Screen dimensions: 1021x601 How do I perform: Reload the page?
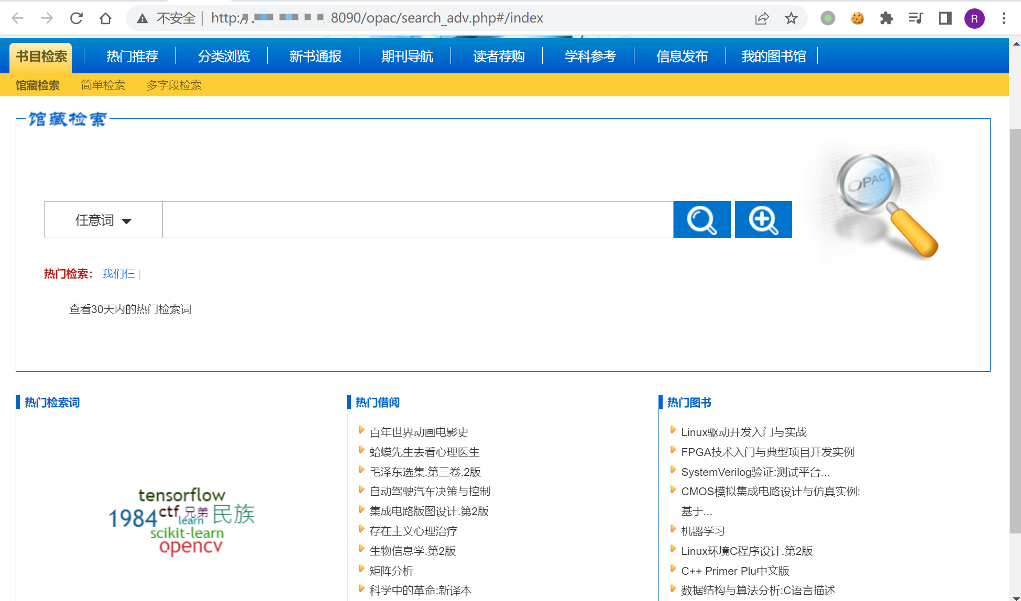click(76, 18)
